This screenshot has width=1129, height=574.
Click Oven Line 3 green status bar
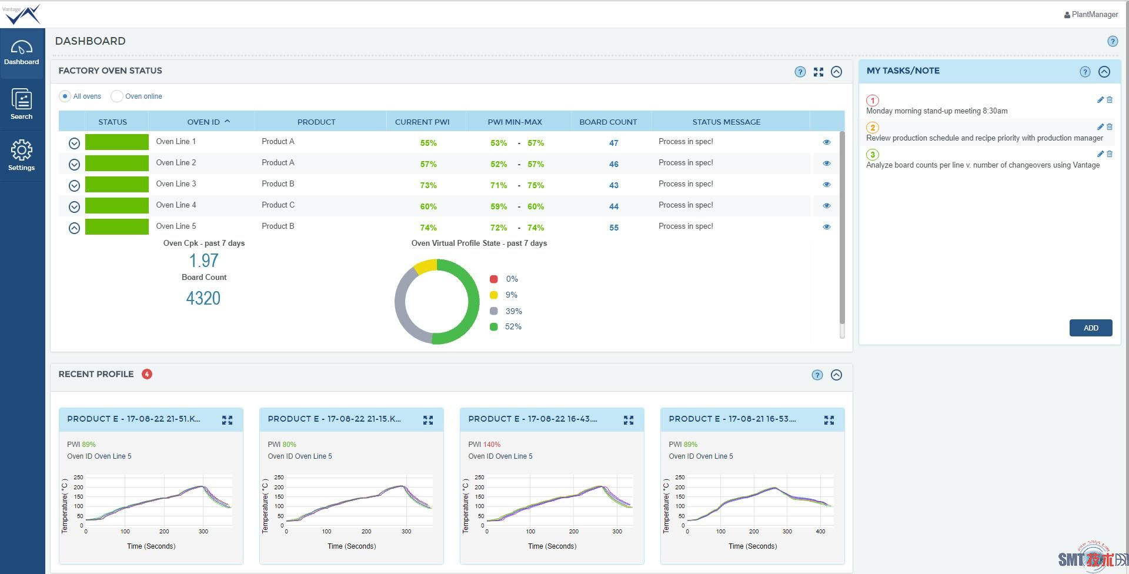click(117, 185)
